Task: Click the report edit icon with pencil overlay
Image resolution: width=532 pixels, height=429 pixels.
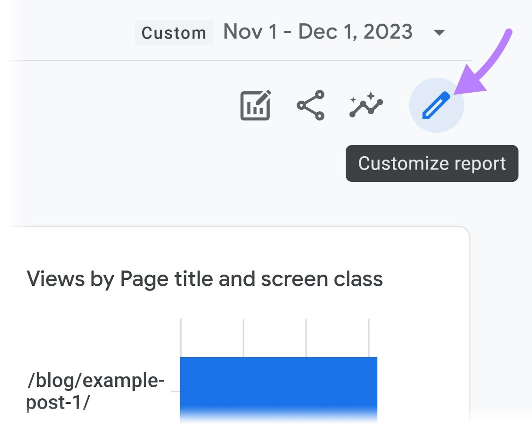Action: (256, 105)
